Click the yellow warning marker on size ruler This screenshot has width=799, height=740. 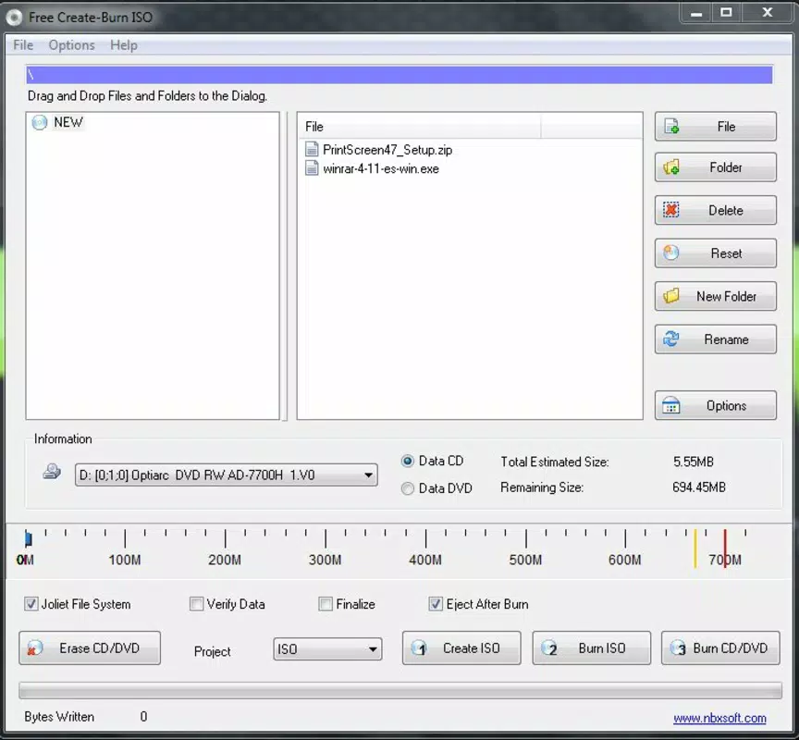click(x=695, y=549)
